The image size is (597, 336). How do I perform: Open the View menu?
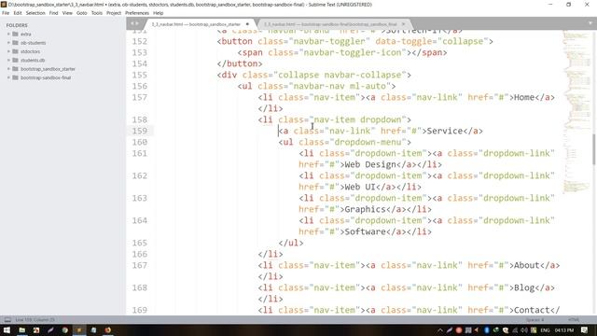click(x=67, y=13)
